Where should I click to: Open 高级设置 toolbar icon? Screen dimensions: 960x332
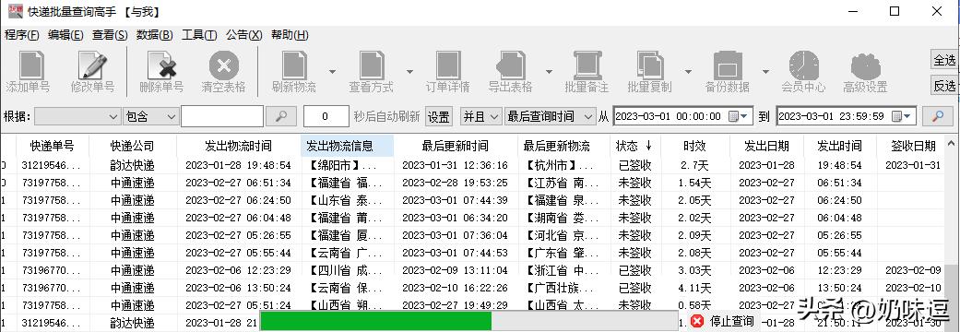point(865,66)
